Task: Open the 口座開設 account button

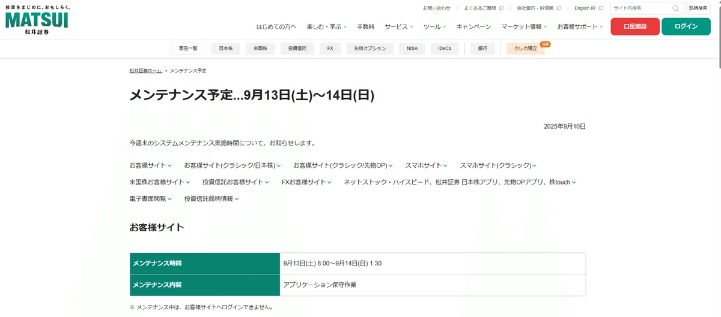Action: coord(635,27)
